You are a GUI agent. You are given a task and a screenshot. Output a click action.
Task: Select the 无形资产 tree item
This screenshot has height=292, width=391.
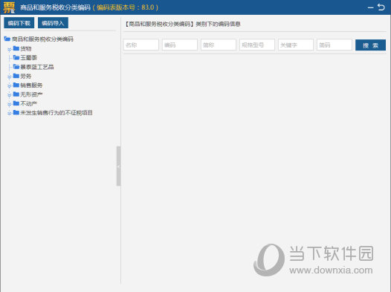(31, 94)
